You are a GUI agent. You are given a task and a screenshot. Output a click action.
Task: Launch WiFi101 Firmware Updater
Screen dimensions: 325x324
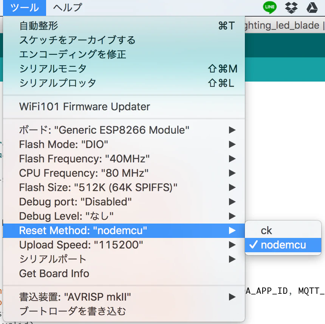click(x=124, y=107)
